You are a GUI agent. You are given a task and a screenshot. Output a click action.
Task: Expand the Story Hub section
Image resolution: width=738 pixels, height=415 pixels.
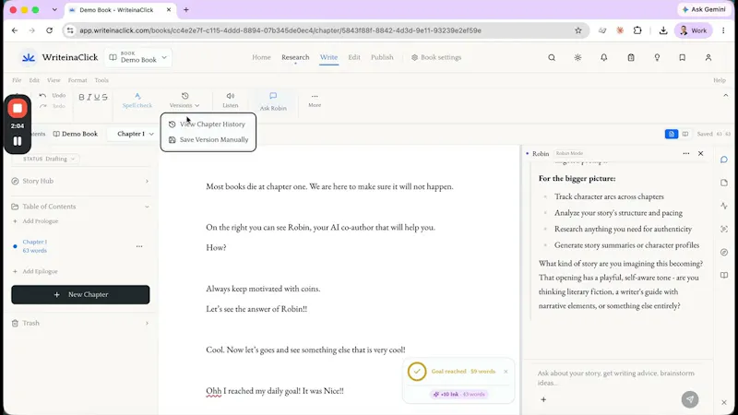pos(80,181)
